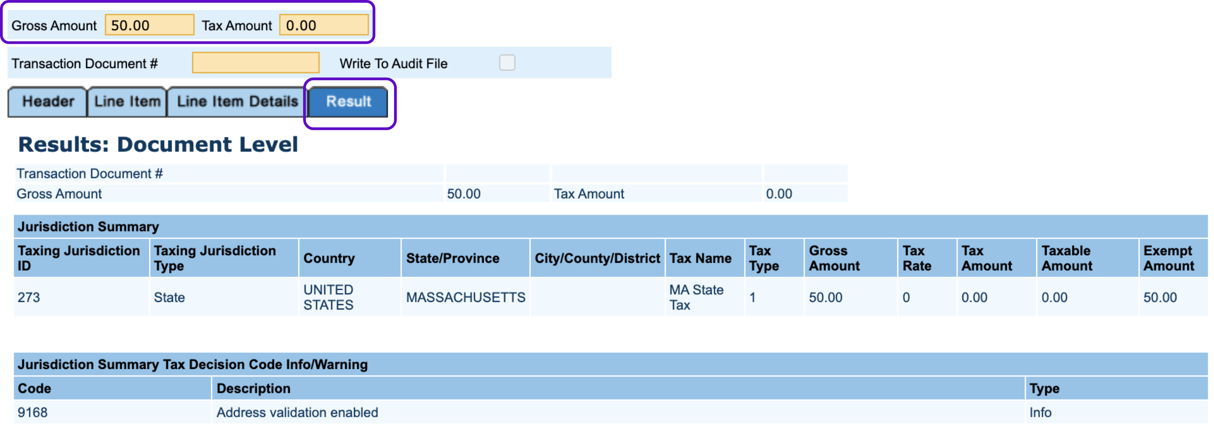The image size is (1214, 441).
Task: Go to the Line Item Details tab
Action: click(237, 101)
